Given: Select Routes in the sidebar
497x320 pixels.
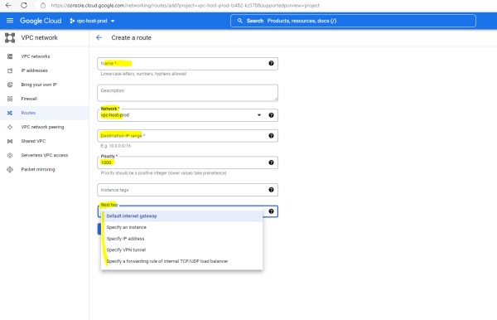Looking at the screenshot, I should tap(45, 113).
